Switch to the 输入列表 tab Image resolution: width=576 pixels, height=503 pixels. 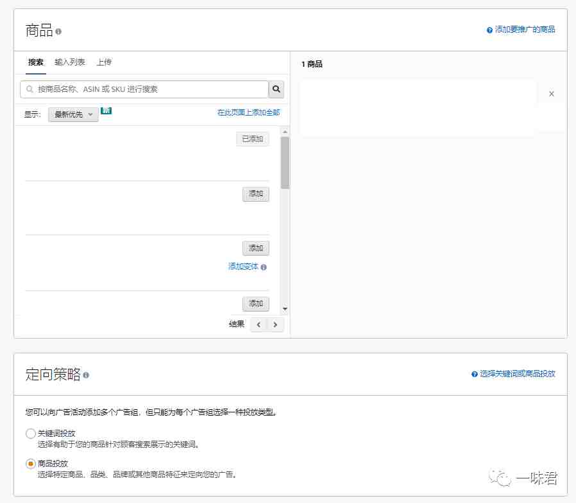(70, 62)
